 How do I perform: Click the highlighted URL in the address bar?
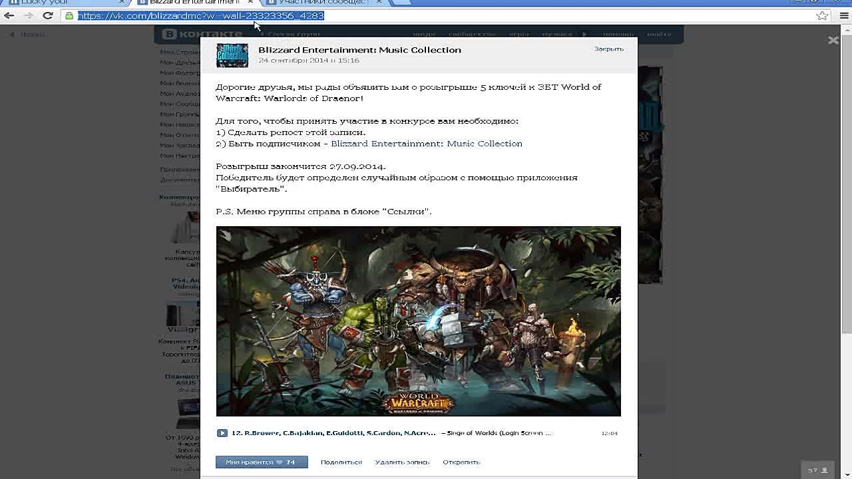(x=201, y=15)
